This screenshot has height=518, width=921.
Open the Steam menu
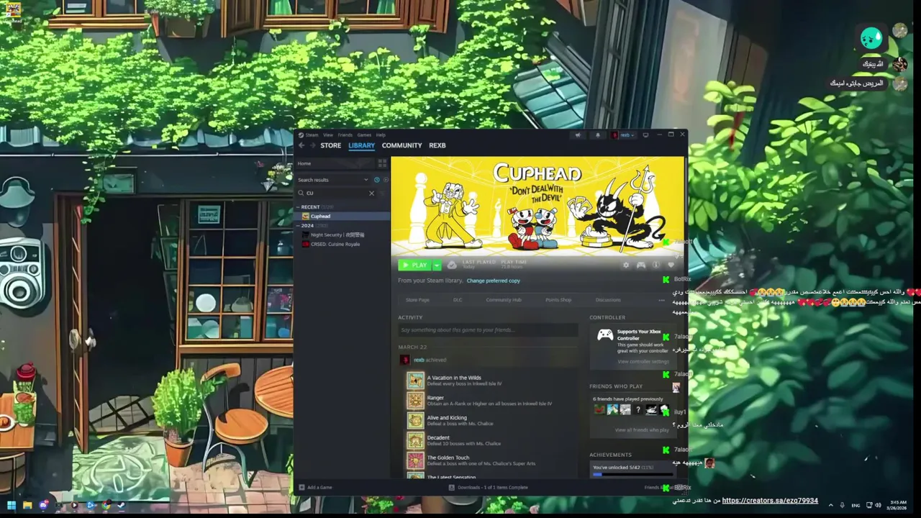312,135
